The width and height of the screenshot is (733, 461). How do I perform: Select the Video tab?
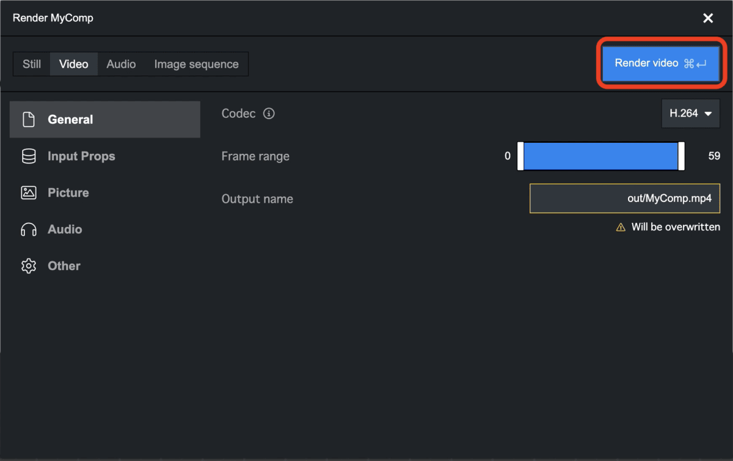(x=74, y=64)
